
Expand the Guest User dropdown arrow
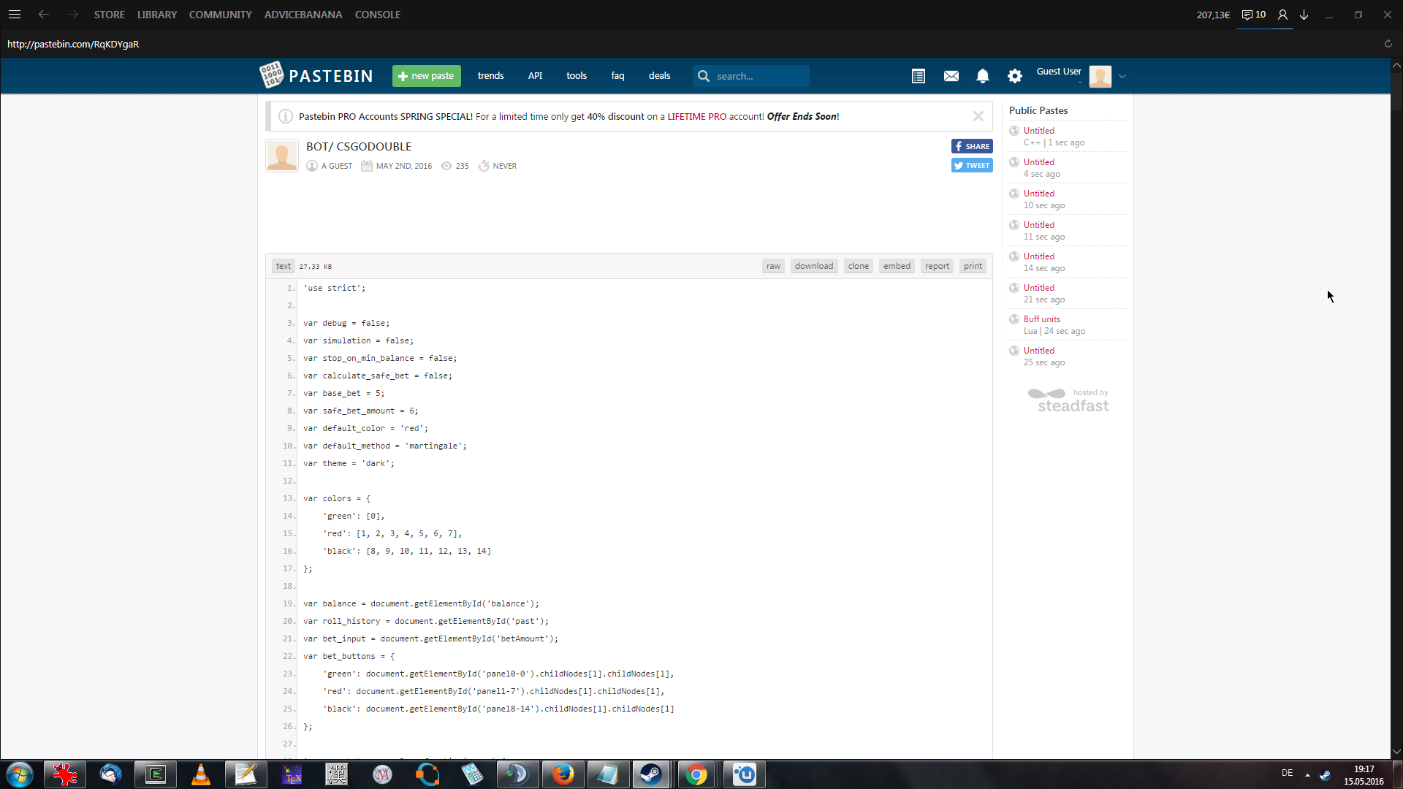click(x=1122, y=76)
